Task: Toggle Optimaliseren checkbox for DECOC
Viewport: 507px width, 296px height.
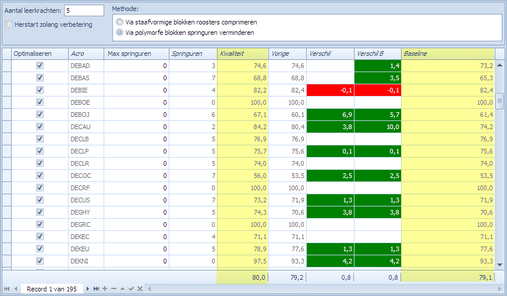Action: pyautogui.click(x=40, y=176)
